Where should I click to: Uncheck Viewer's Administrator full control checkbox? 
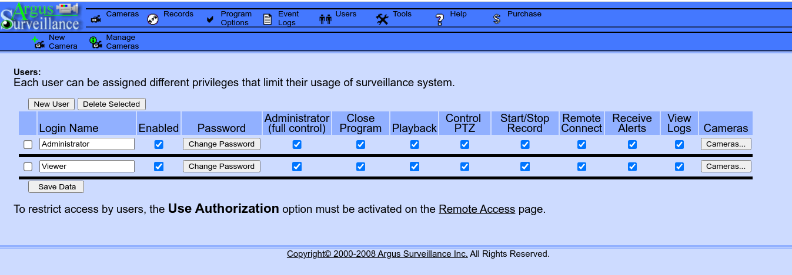[297, 167]
